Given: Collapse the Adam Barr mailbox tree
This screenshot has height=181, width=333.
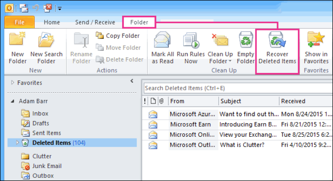Looking at the screenshot, I should [12, 101].
